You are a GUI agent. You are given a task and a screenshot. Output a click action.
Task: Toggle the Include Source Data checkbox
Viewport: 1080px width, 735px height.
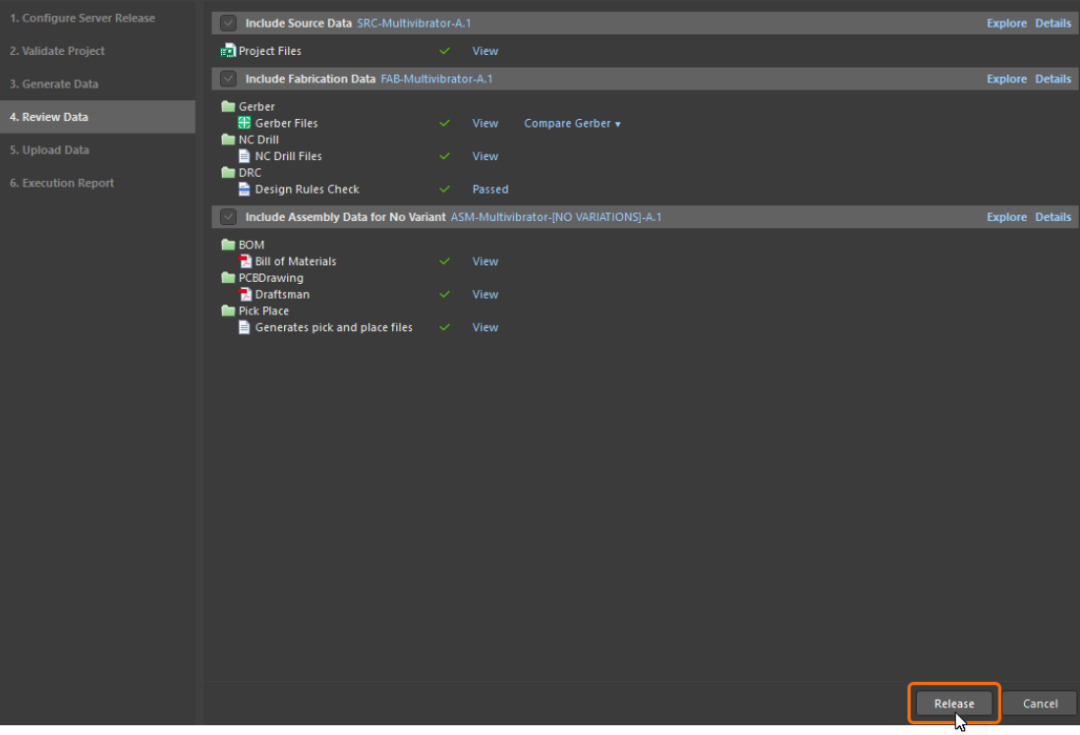pos(228,23)
